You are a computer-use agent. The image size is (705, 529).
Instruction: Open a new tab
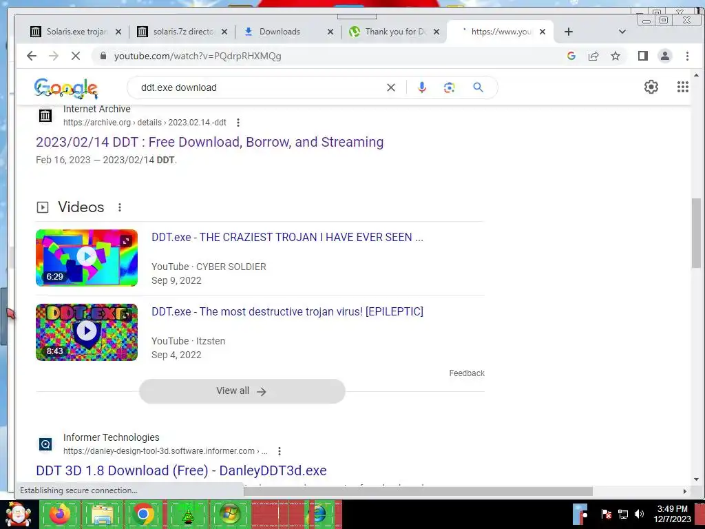click(568, 32)
